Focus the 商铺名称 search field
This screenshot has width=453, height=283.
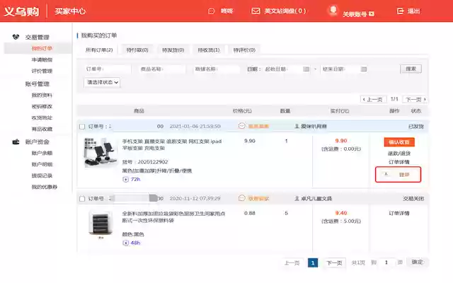(x=217, y=69)
